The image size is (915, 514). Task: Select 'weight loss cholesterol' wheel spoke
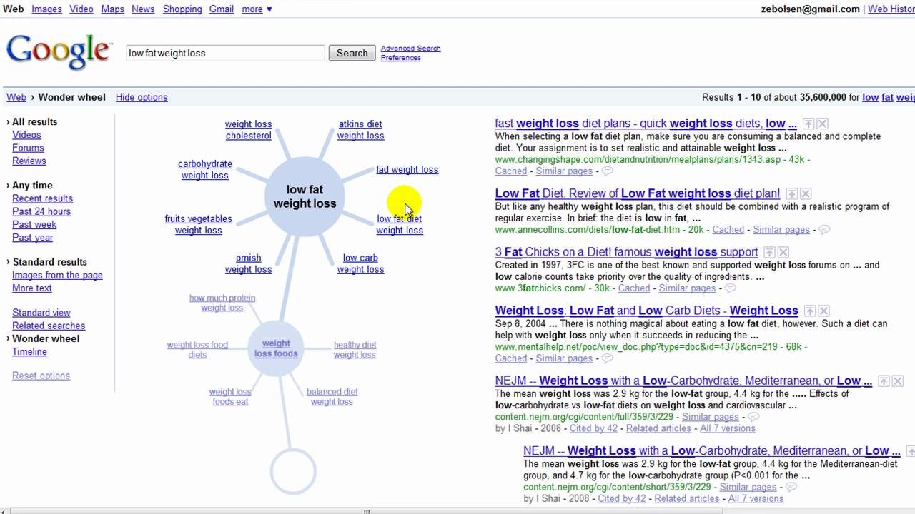point(248,130)
